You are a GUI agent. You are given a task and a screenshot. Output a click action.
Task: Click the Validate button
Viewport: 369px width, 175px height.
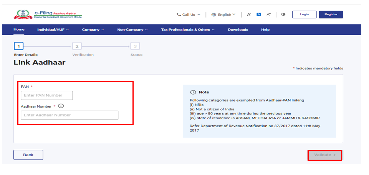325,155
